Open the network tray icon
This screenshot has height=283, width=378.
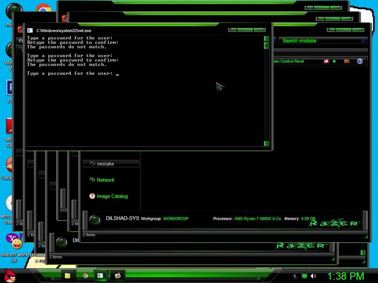point(305,276)
